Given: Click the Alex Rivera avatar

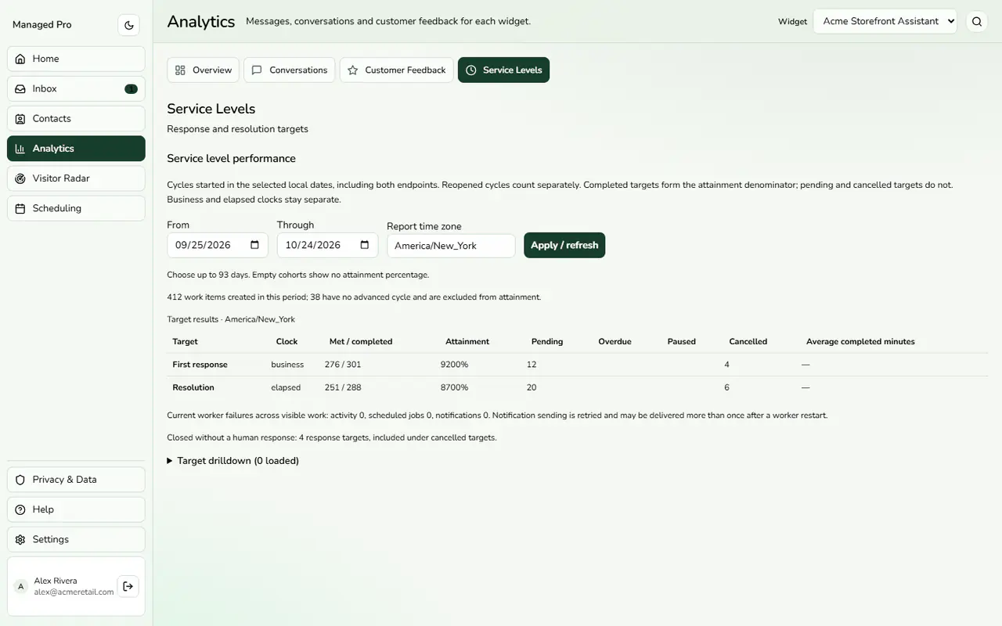Looking at the screenshot, I should 21,586.
